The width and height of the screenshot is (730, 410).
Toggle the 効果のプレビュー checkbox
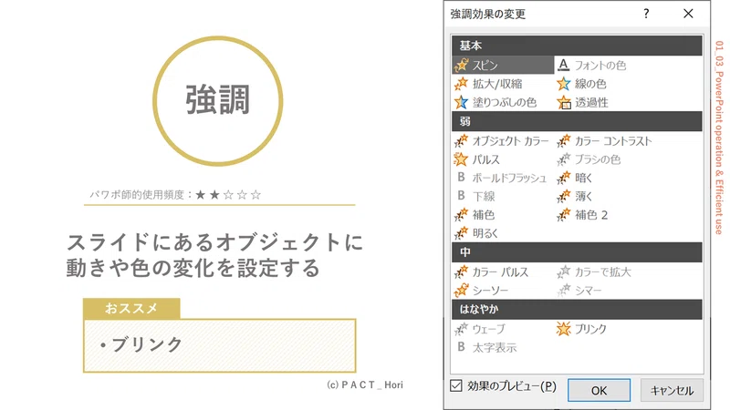pyautogui.click(x=456, y=385)
